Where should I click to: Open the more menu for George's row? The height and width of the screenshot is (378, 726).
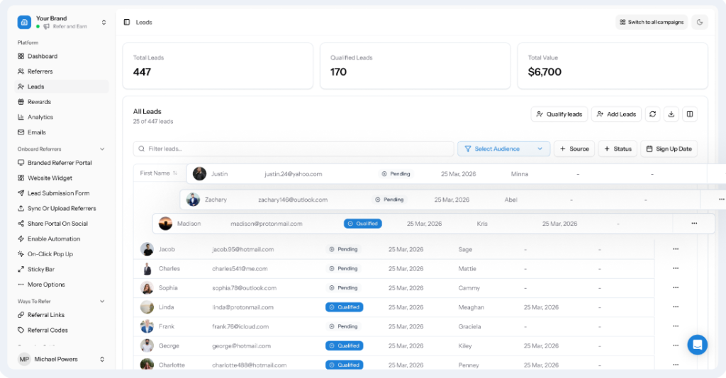[x=676, y=345]
